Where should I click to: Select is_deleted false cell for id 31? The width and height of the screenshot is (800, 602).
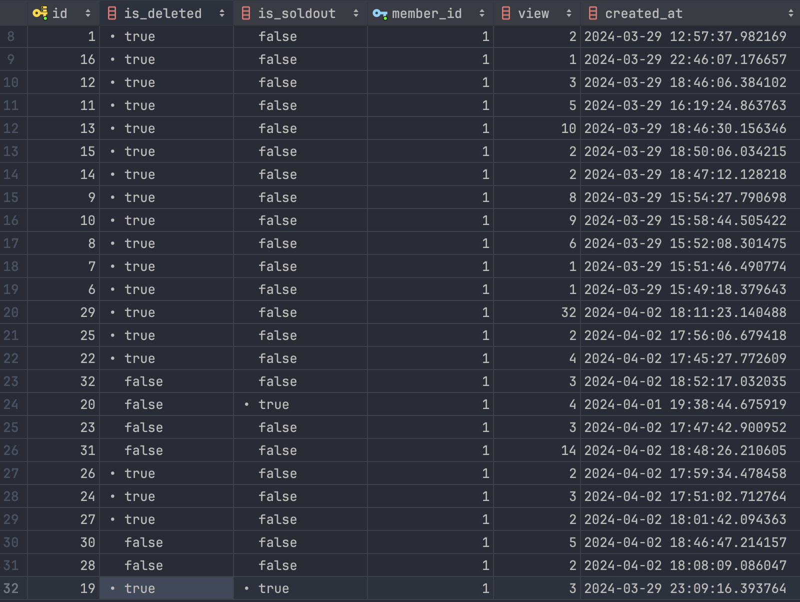166,450
